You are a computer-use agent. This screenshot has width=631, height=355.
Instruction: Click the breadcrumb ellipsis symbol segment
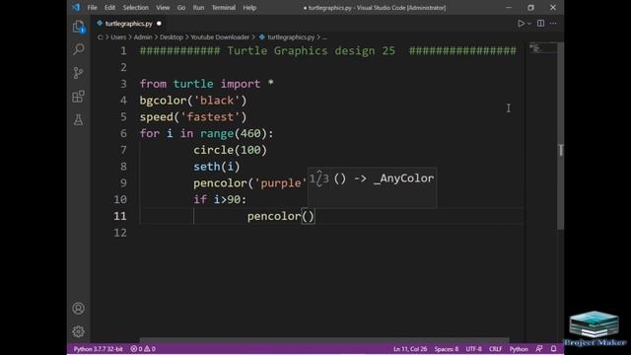[x=324, y=37]
